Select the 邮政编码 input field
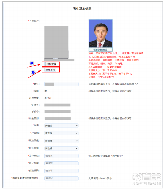 (61, 171)
